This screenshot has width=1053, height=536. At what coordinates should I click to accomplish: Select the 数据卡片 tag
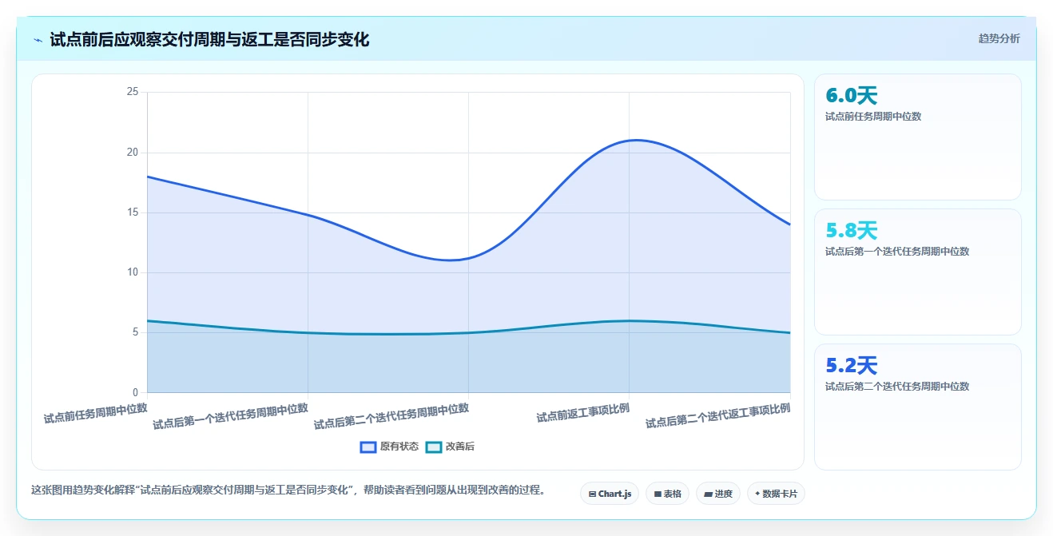[x=776, y=494]
